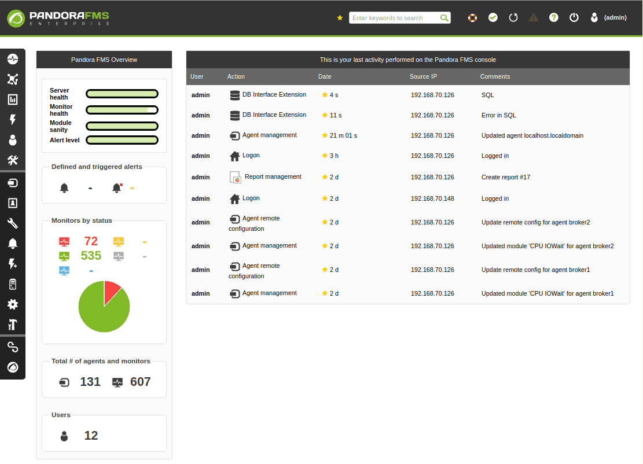Click the Report management action entry
This screenshot has height=464, width=643.
[x=266, y=177]
